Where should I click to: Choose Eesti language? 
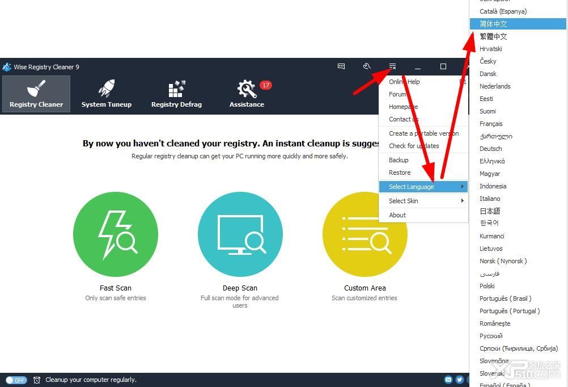pos(518,99)
